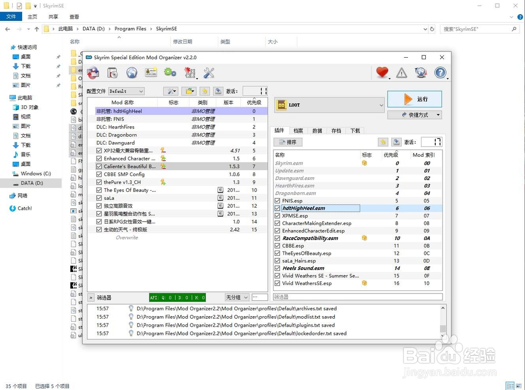Open the 快捷方式 shortcut dropdown
The height and width of the screenshot is (390, 525).
[415, 115]
